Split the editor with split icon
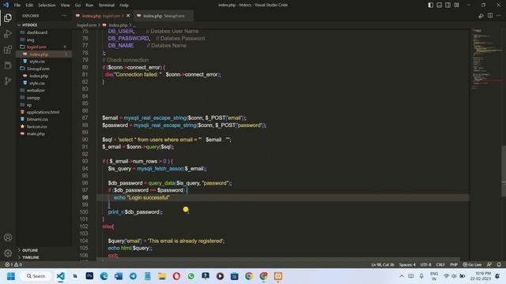This screenshot has height=284, width=506. 490,16
